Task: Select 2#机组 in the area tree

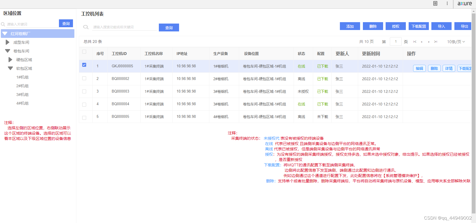Action: click(x=22, y=86)
